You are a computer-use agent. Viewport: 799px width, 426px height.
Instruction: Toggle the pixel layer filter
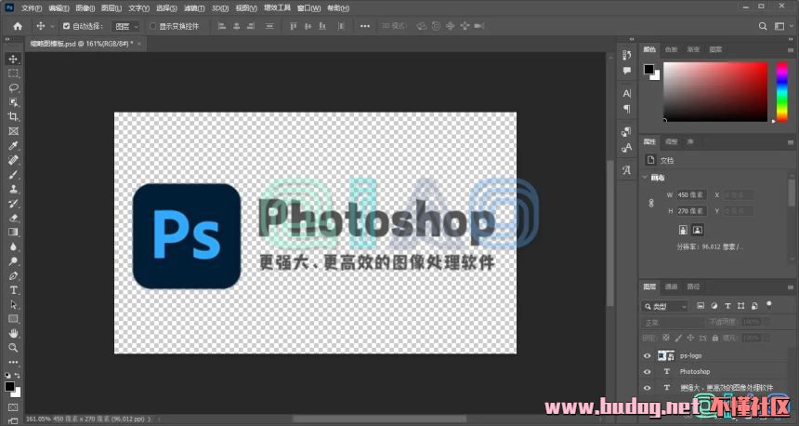pyautogui.click(x=701, y=306)
